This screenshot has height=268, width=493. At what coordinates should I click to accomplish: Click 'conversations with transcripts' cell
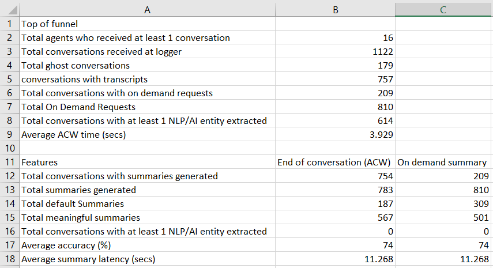pos(147,79)
